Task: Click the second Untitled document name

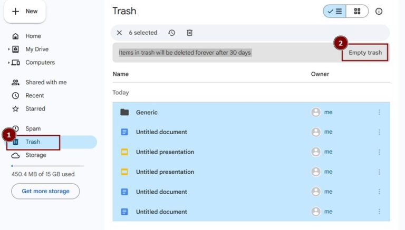Action: coord(161,192)
